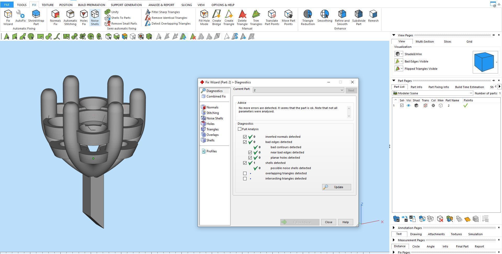This screenshot has height=254, width=502.
Task: Open Translate Part Points tool
Action: click(x=272, y=18)
